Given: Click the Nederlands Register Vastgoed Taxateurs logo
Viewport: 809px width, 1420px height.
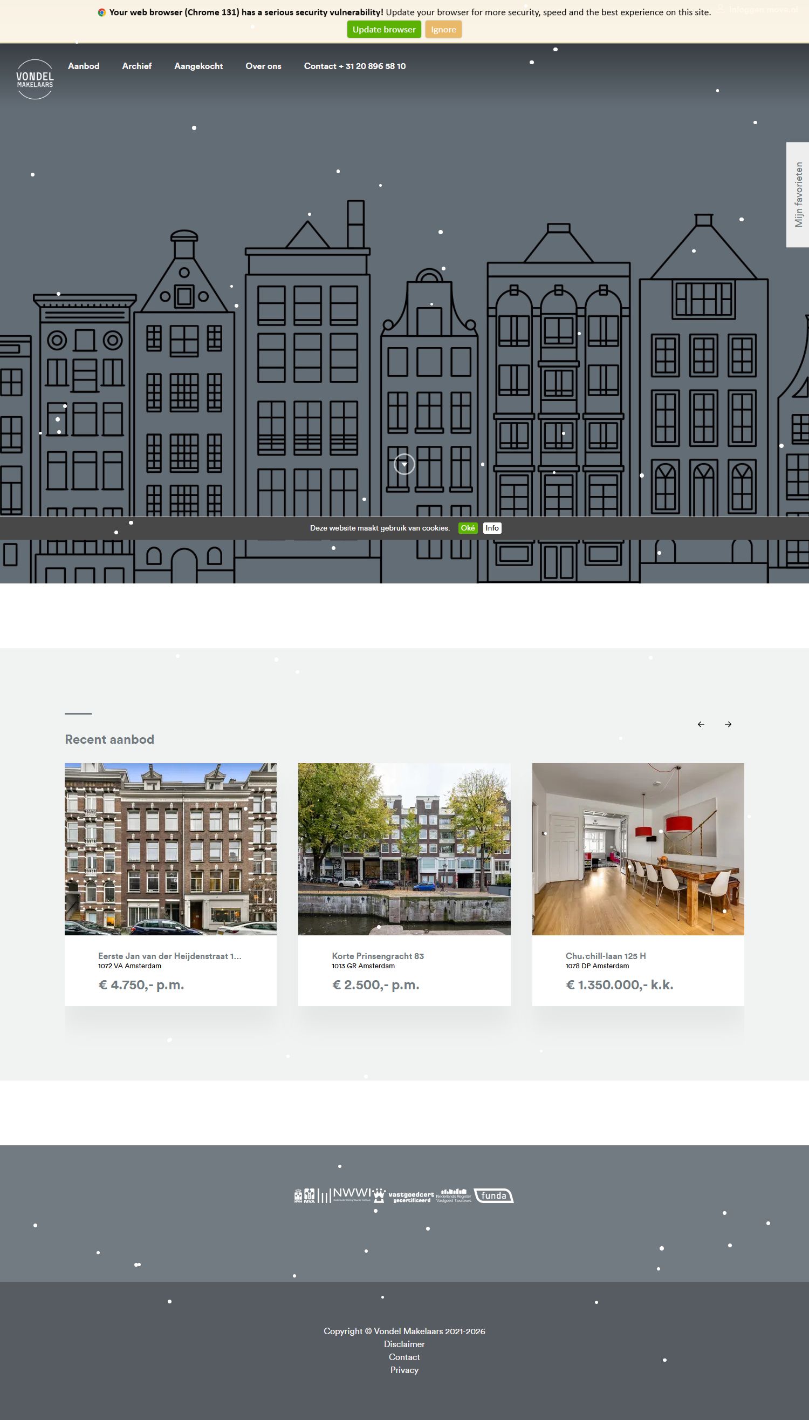Looking at the screenshot, I should point(454,1196).
